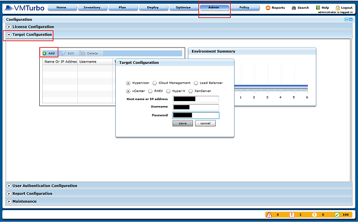Viewport: 358px width, 222px height.
Task: Select the RHEV radio button
Action: pyautogui.click(x=150, y=91)
